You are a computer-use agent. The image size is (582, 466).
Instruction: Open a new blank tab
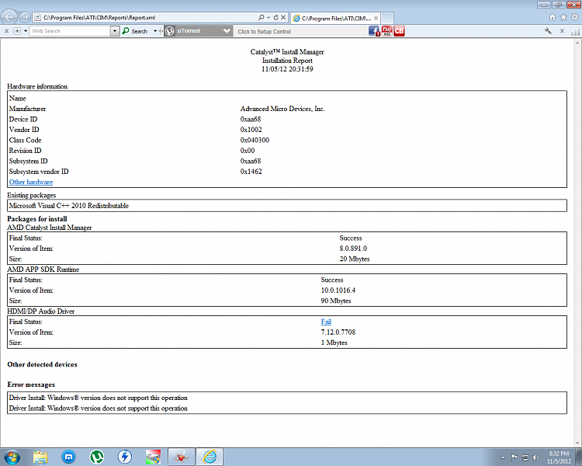pyautogui.click(x=387, y=18)
